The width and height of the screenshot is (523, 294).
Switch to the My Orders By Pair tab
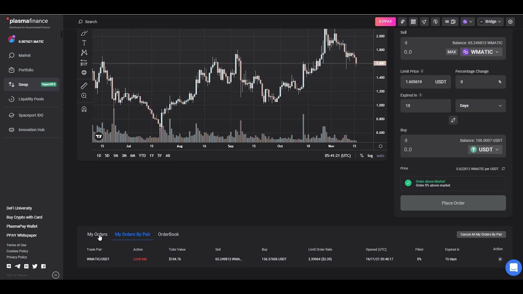pyautogui.click(x=132, y=234)
